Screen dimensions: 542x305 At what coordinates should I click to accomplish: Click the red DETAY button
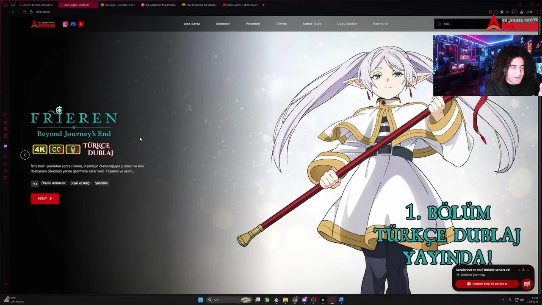pyautogui.click(x=45, y=199)
